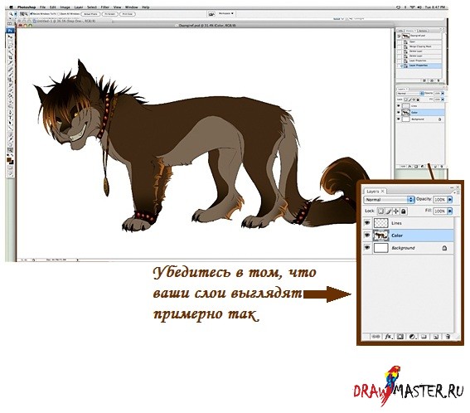Select the highlighted Layer Properties history state
This screenshot has height=413, width=470.
tap(419, 66)
